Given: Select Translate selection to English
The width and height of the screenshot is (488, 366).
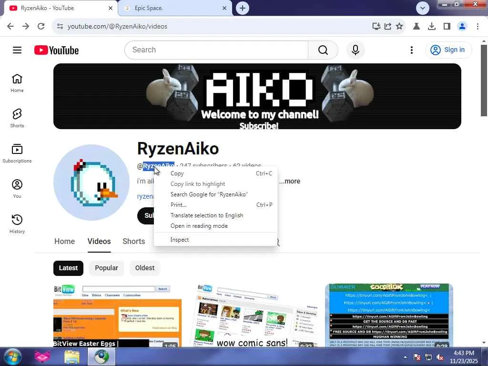Looking at the screenshot, I should coord(215,215).
